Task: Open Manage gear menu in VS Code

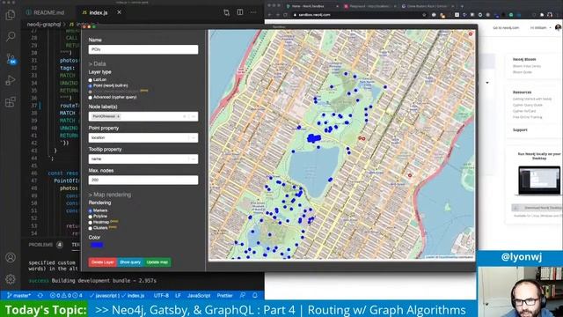Action: click(x=11, y=279)
